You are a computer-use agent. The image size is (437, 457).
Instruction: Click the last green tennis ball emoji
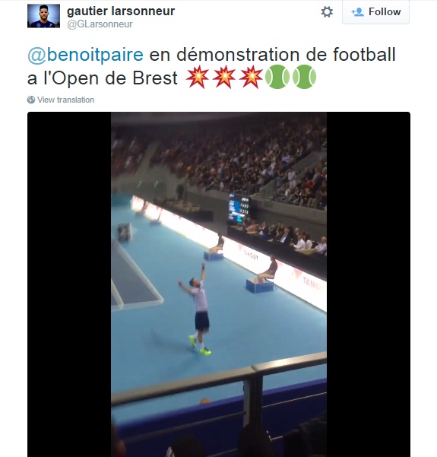304,77
